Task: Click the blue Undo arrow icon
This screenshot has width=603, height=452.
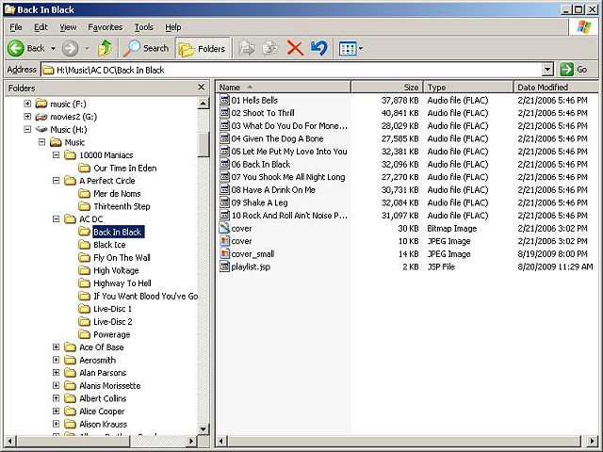Action: click(319, 48)
